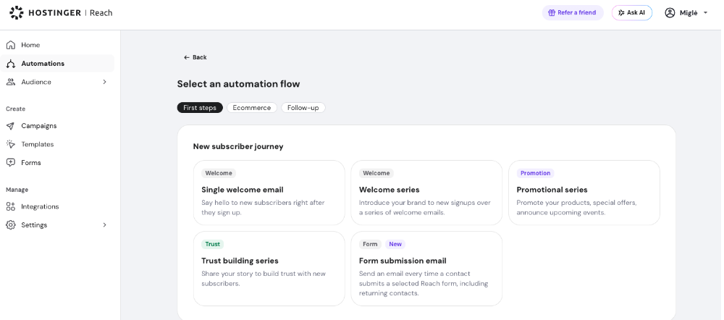The image size is (724, 320).
Task: Click the green Trust tag label
Action: (212, 244)
